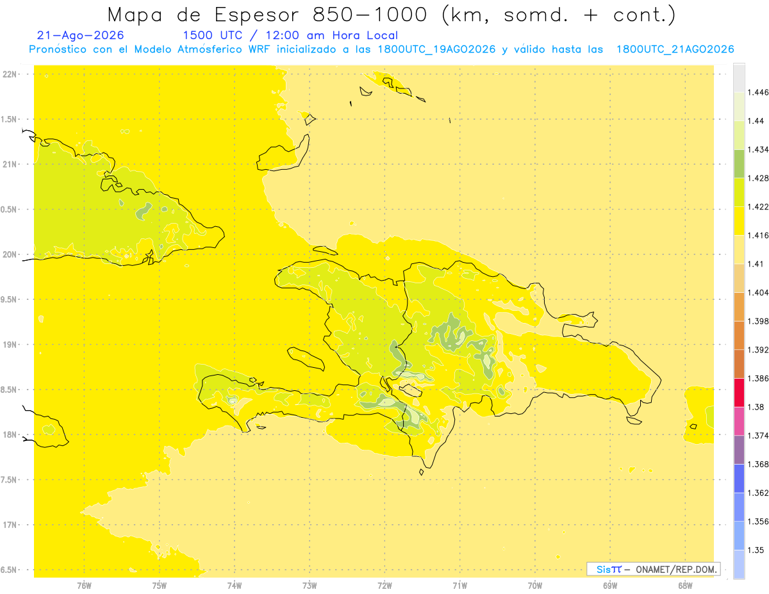Click the legend value '1.416'
The height and width of the screenshot is (594, 769).
pyautogui.click(x=758, y=235)
